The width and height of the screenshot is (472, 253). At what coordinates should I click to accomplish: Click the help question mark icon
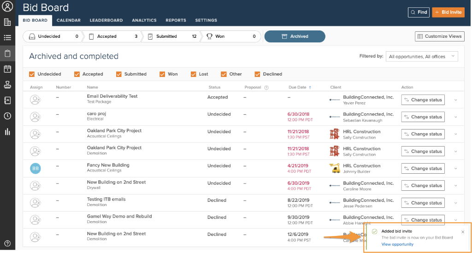[x=7, y=243]
